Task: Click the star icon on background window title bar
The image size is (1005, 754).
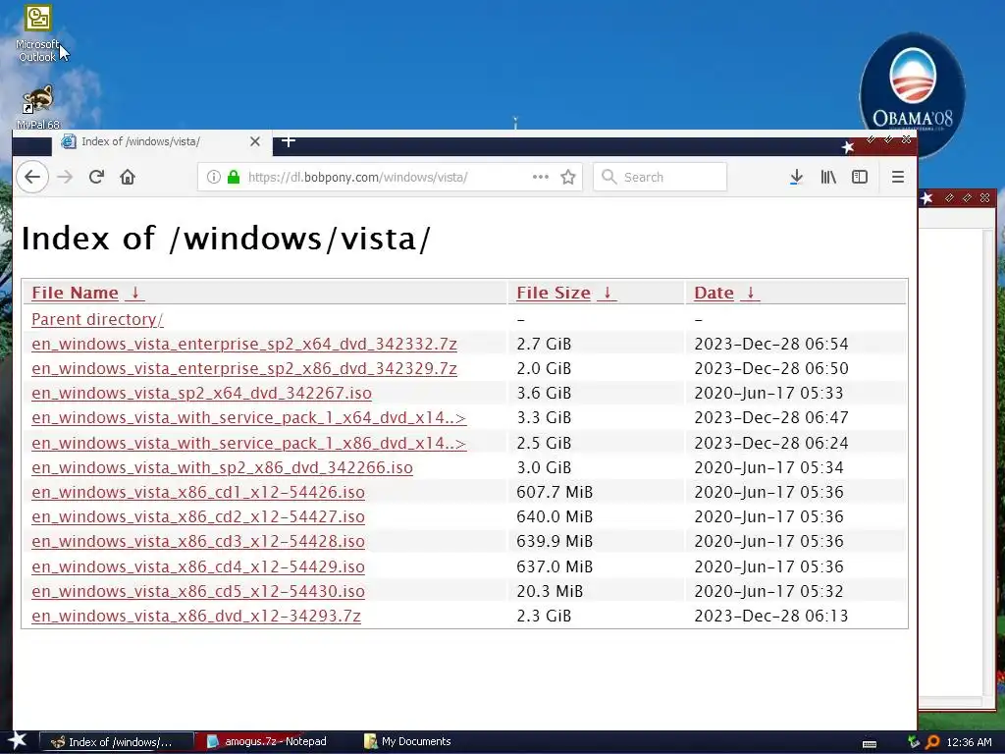Action: (x=926, y=198)
